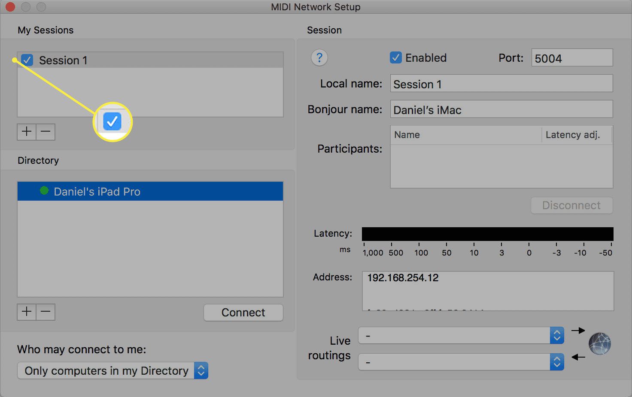Click the green status dot for iPad Pro

point(44,190)
